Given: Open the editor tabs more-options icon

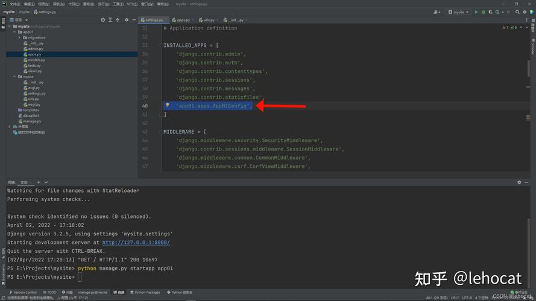Looking at the screenshot, I should tap(526, 20).
